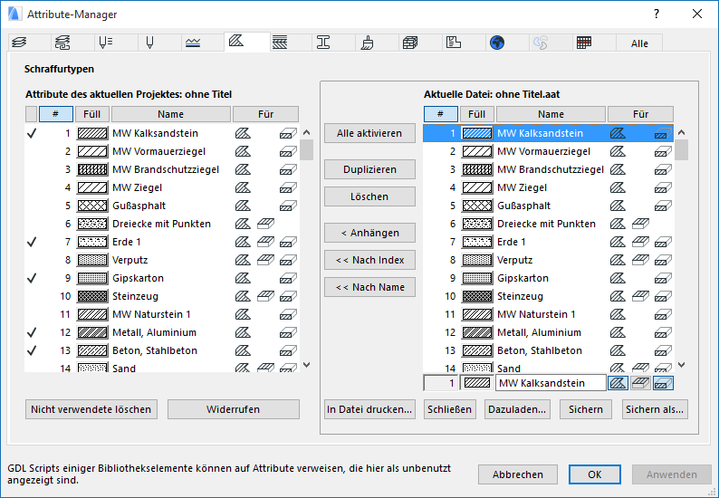Select MW Brandschutzziegel in project list
Image resolution: width=719 pixels, height=498 pixels.
click(162, 169)
